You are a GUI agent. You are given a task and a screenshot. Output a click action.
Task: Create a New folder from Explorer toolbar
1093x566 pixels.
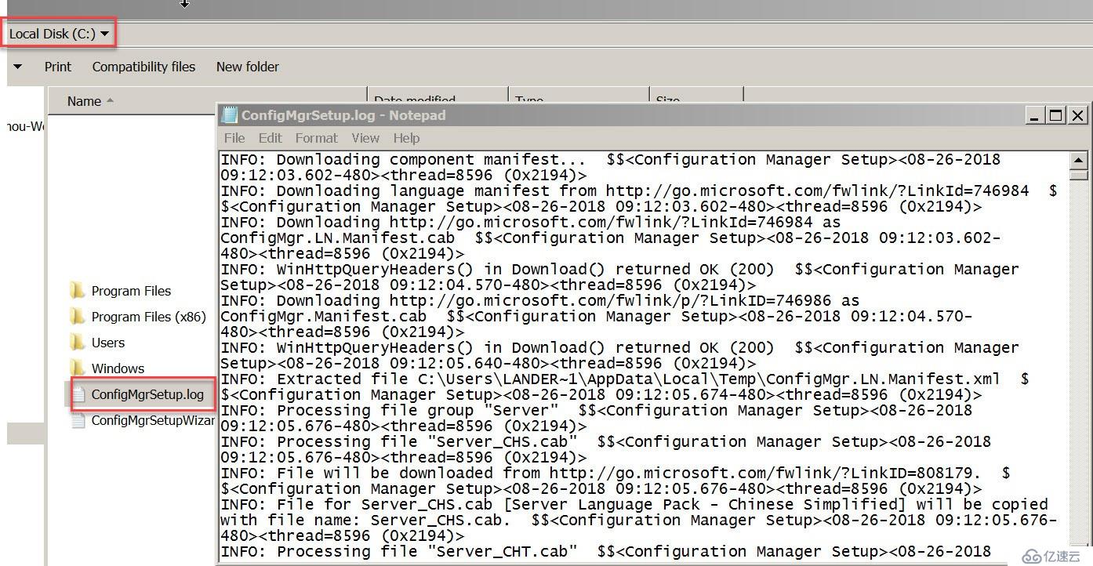[x=247, y=67]
